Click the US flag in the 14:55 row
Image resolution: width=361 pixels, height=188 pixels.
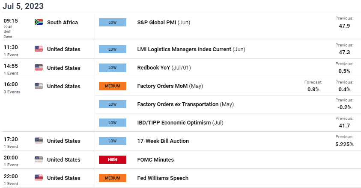click(39, 67)
